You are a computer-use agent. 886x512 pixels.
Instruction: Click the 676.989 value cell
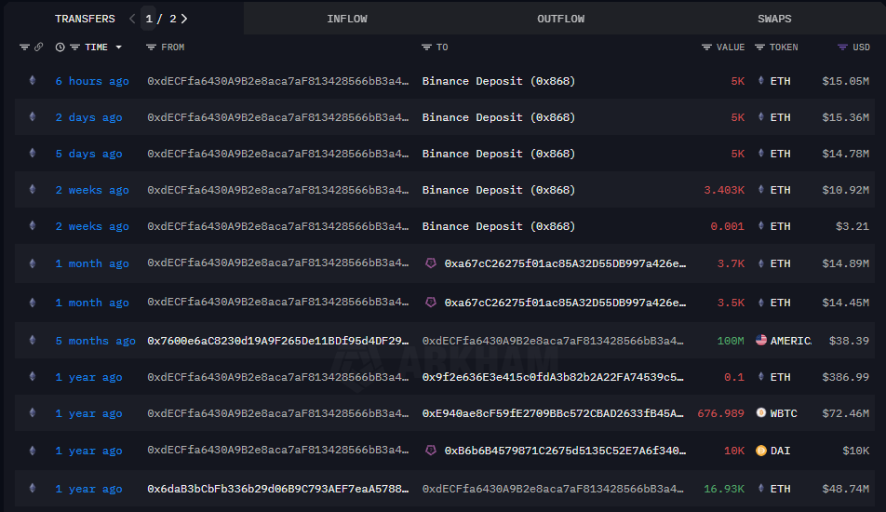[x=720, y=413]
